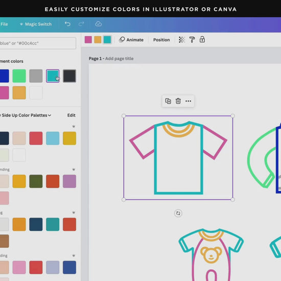Screen dimensions: 281x281
Task: Select the baby onesie graphic with bear
Action: point(211,254)
